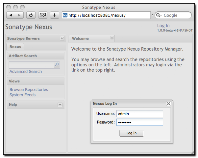Reload the page with the refresh icon
This screenshot has height=158, width=198.
tap(31, 15)
